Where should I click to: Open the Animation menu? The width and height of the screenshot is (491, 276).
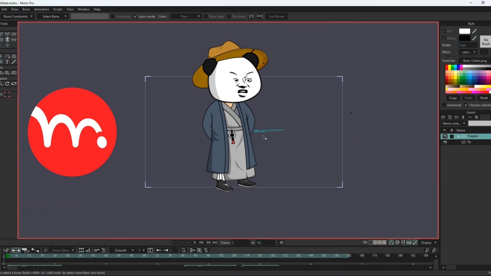[x=41, y=9]
